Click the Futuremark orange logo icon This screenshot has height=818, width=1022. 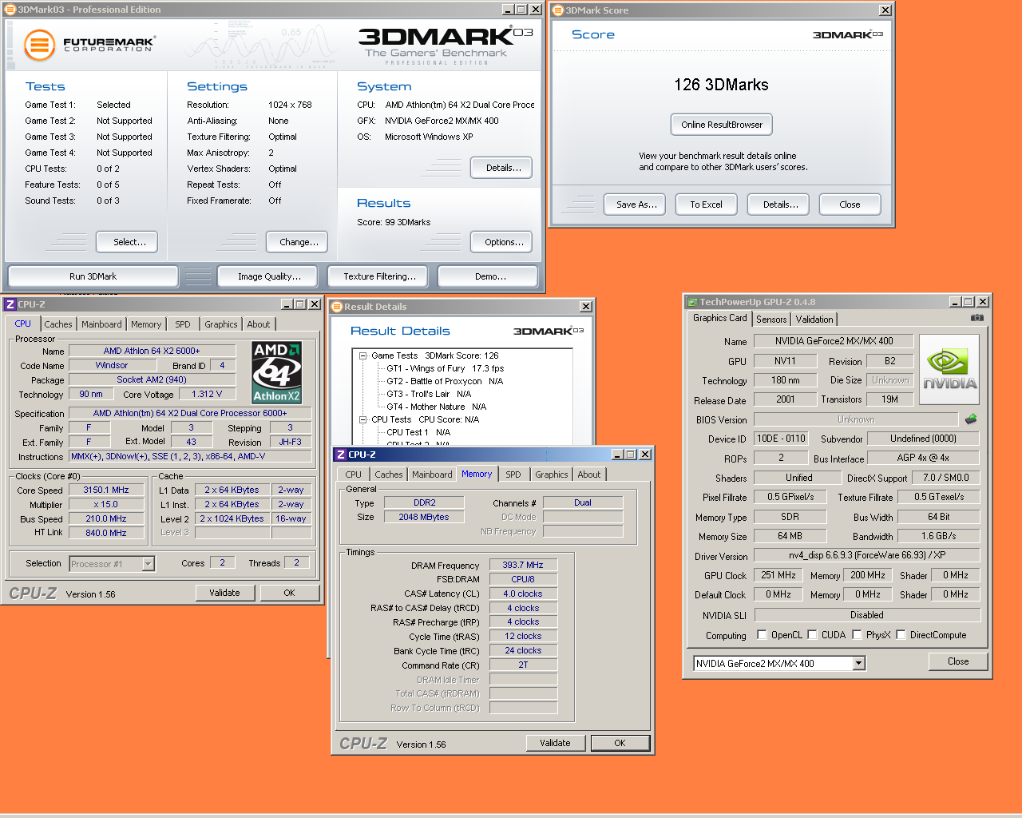(x=39, y=45)
